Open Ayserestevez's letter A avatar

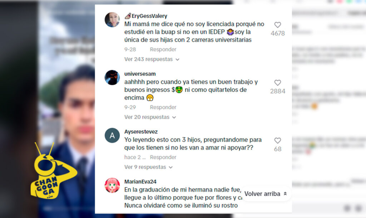pyautogui.click(x=112, y=135)
